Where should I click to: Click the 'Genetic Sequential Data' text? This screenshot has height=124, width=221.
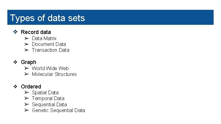coord(58,110)
